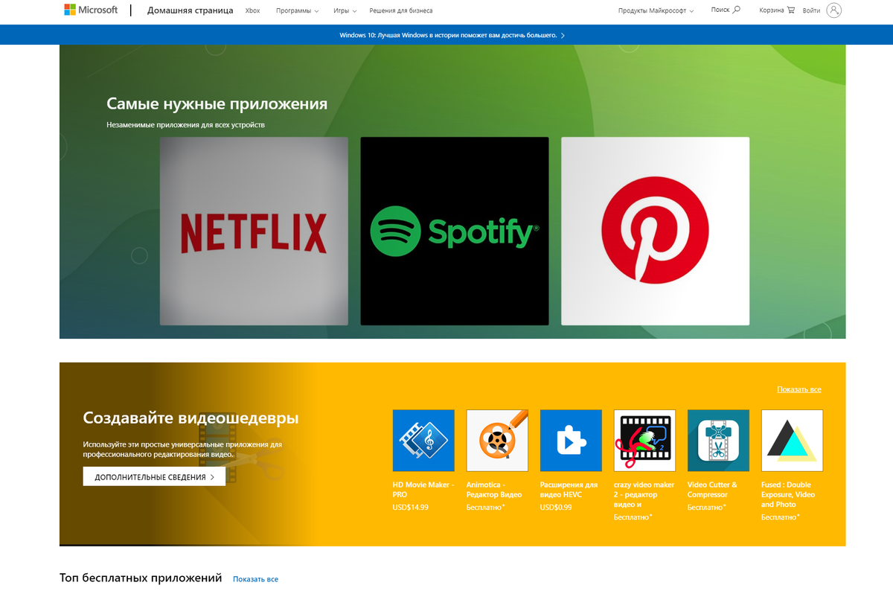
Task: Click the Создавайте видеошедевры heading
Action: point(191,418)
